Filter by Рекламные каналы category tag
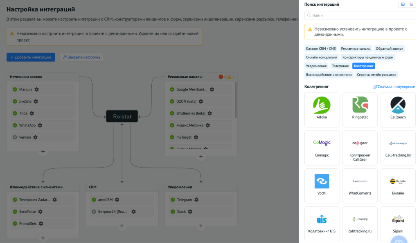Viewport: 419px width, 243px height. (356, 49)
